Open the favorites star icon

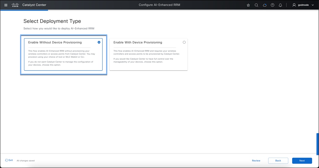coord(248,5)
